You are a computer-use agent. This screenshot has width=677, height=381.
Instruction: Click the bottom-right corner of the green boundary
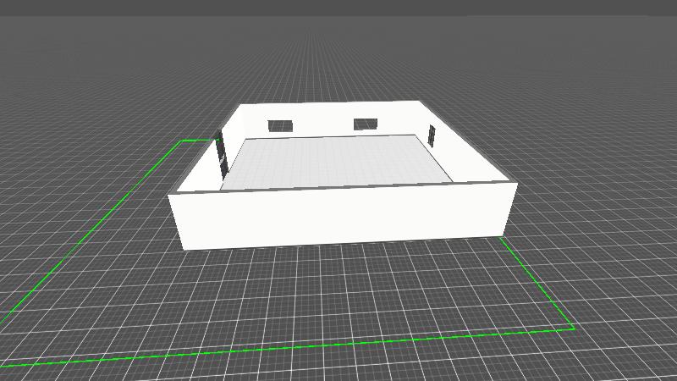(574, 328)
